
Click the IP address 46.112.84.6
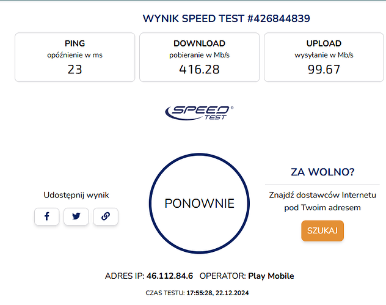pos(170,276)
